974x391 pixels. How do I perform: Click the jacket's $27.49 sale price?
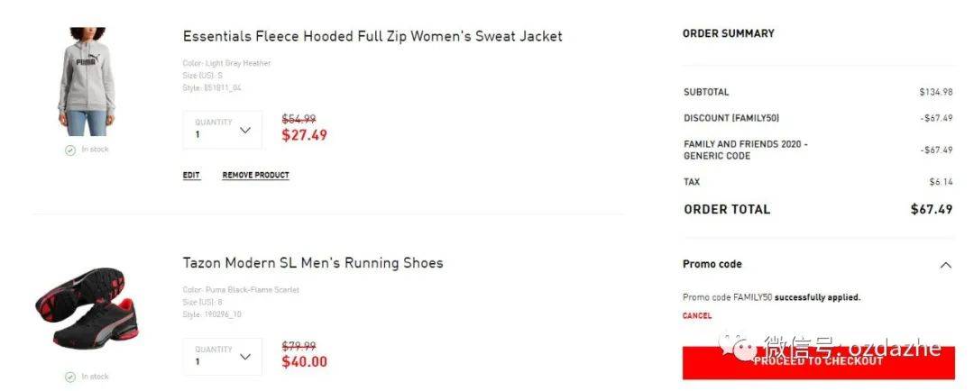tap(305, 134)
